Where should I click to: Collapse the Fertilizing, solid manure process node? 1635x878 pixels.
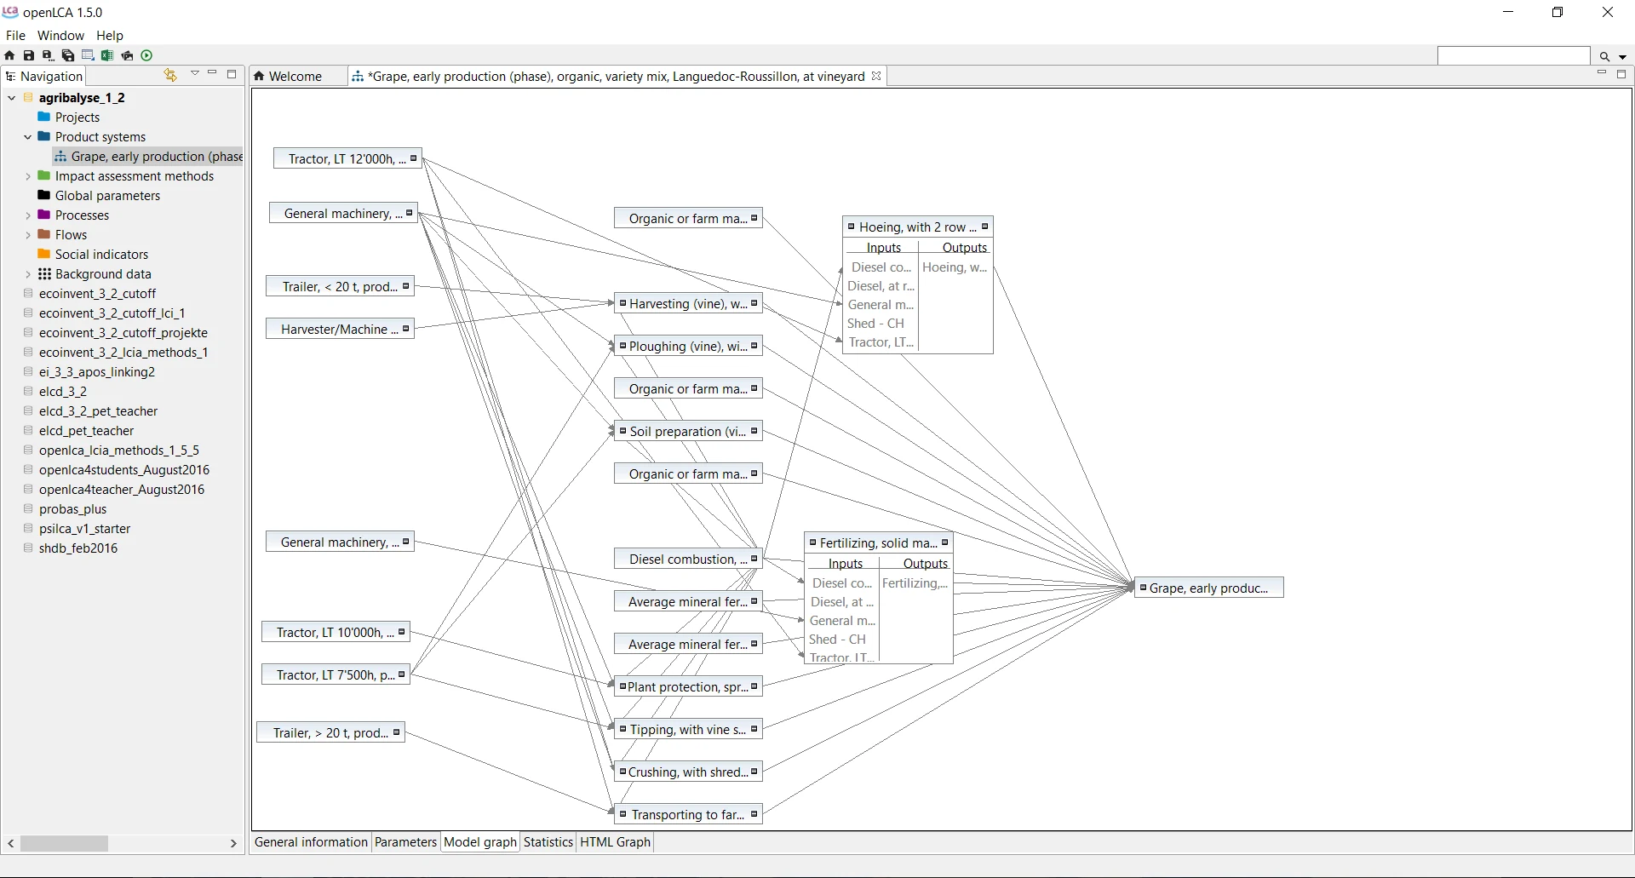coord(812,542)
